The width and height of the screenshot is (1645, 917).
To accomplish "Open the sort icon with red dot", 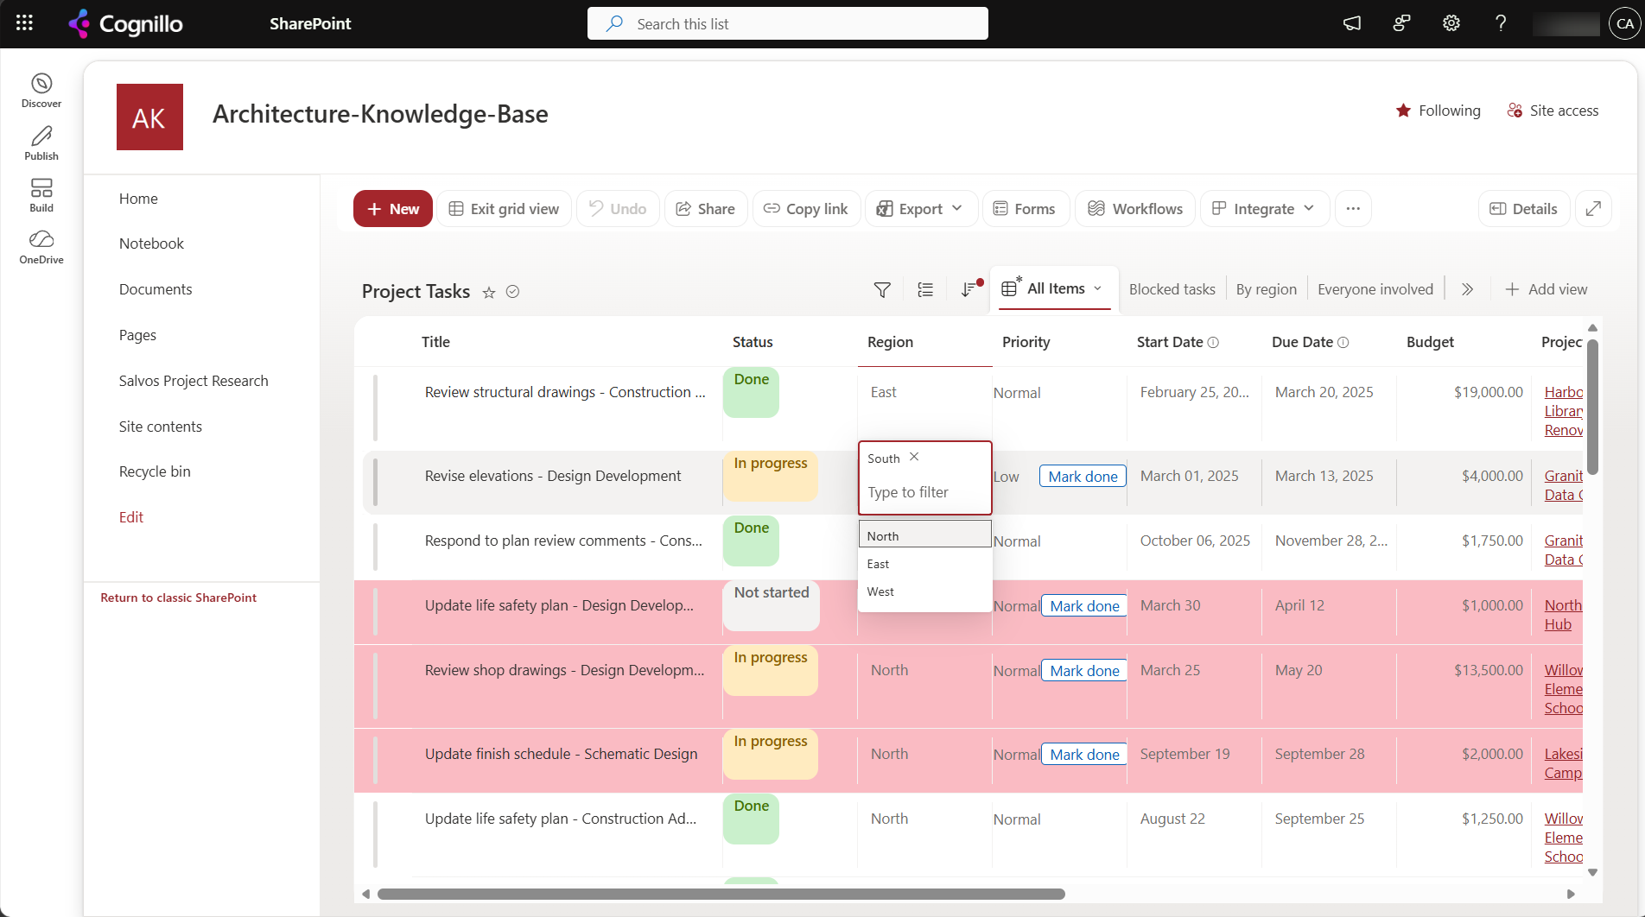I will pos(970,290).
